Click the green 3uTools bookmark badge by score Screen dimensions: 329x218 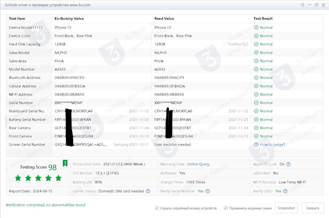[65, 163]
